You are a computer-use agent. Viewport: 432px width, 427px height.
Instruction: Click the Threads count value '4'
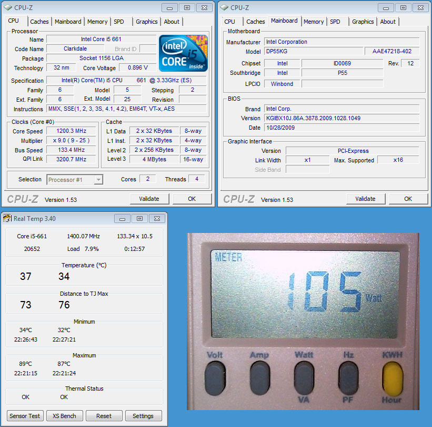pos(197,179)
